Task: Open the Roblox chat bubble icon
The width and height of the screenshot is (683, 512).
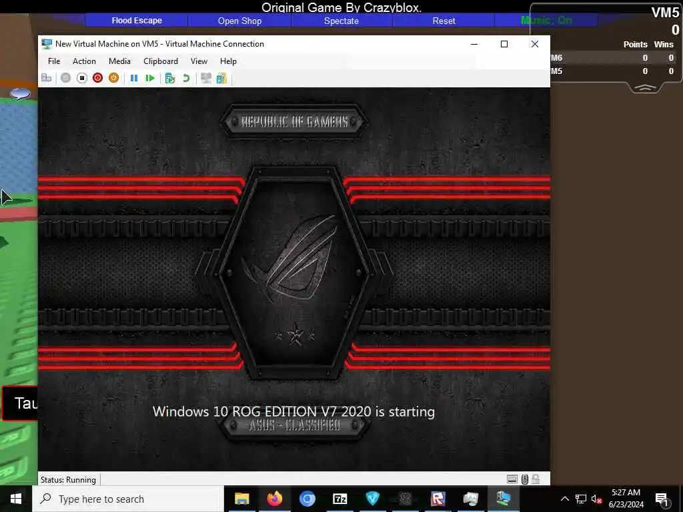Action: [x=20, y=93]
